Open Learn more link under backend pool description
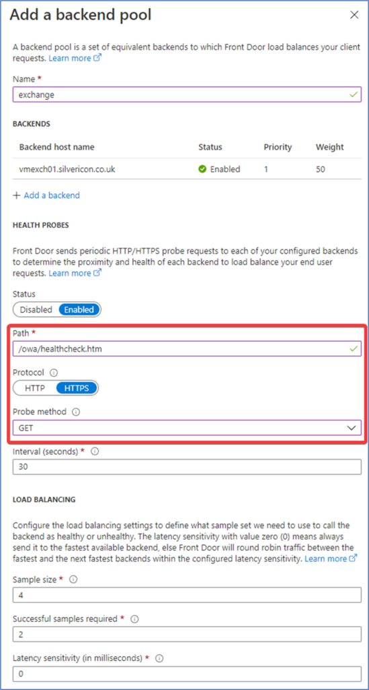The width and height of the screenshot is (369, 690). [75, 58]
